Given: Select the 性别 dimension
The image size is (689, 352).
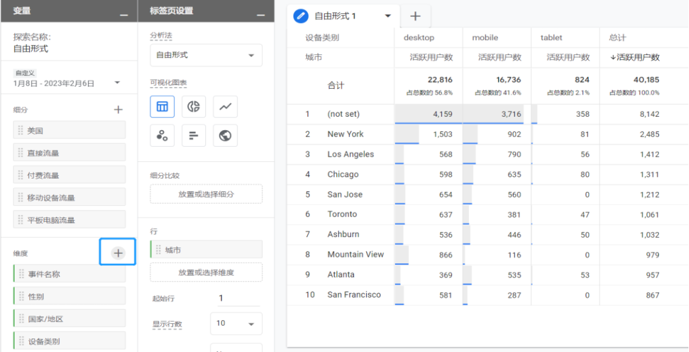Looking at the screenshot, I should (70, 296).
